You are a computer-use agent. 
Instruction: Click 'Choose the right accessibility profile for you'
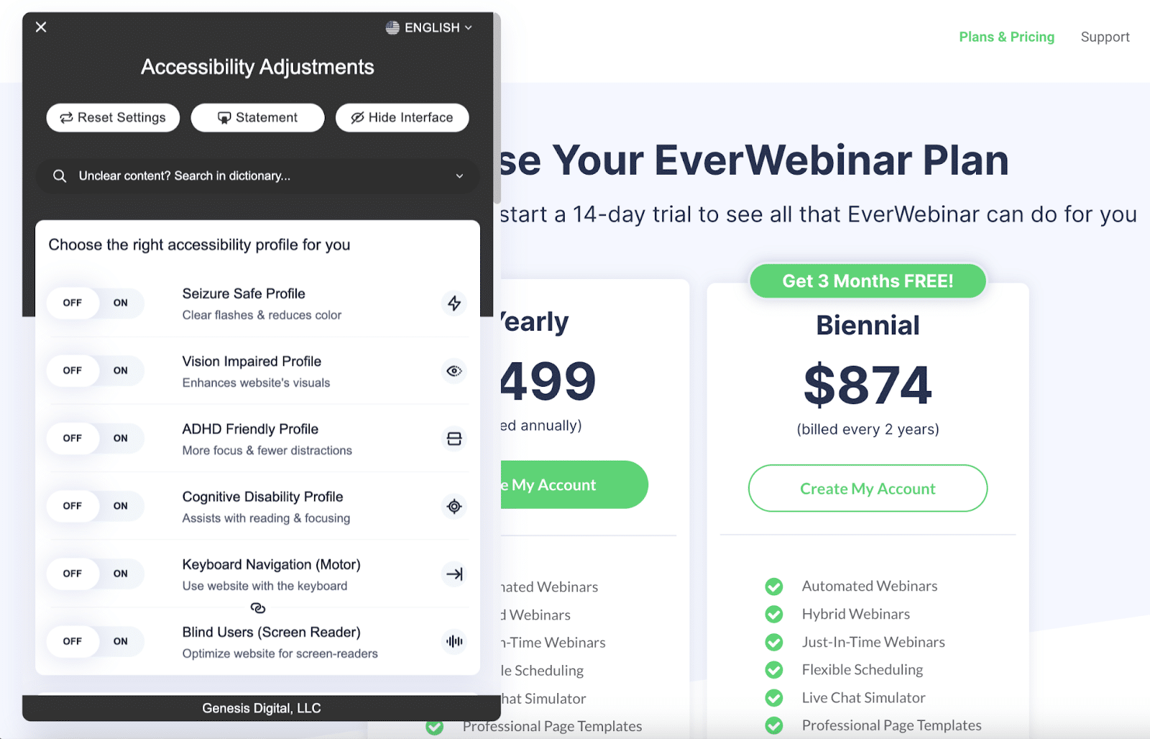[199, 245]
